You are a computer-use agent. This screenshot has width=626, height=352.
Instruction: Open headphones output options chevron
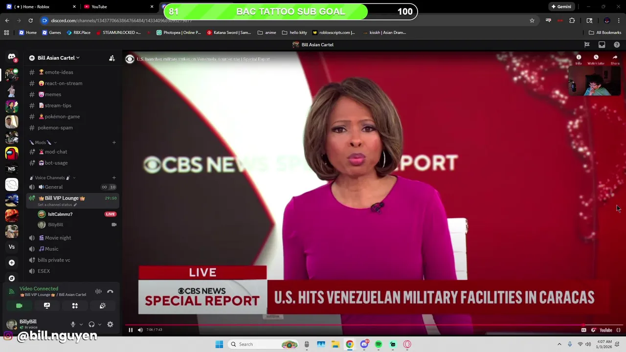(100, 324)
